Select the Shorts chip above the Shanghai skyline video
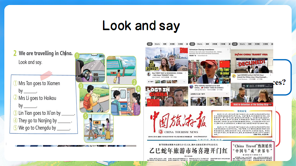 (157, 44)
